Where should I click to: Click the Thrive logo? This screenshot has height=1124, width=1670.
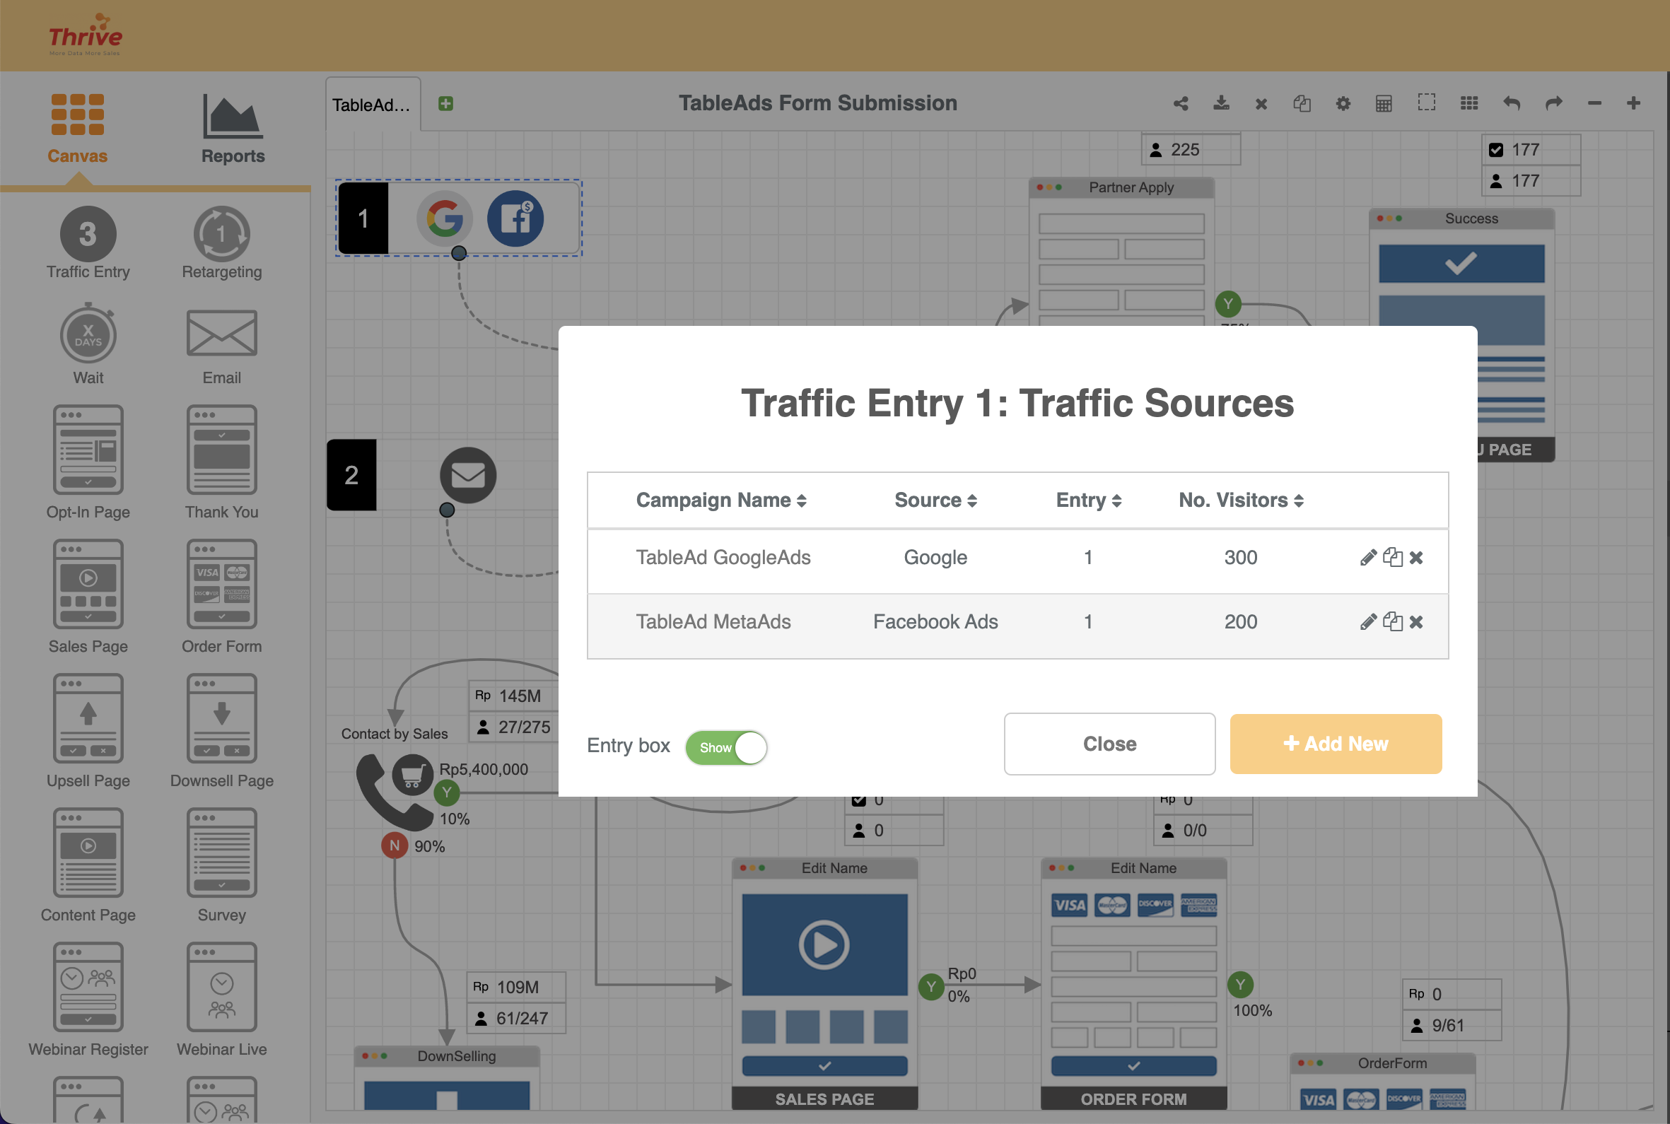tap(86, 35)
